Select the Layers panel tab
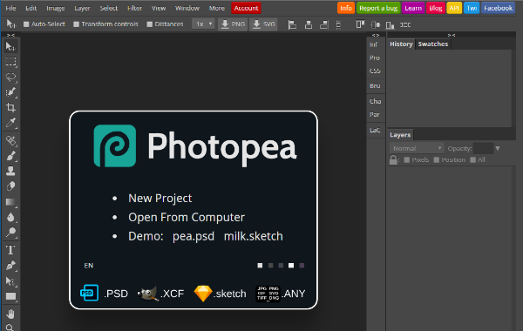This screenshot has height=331, width=523. tap(400, 135)
